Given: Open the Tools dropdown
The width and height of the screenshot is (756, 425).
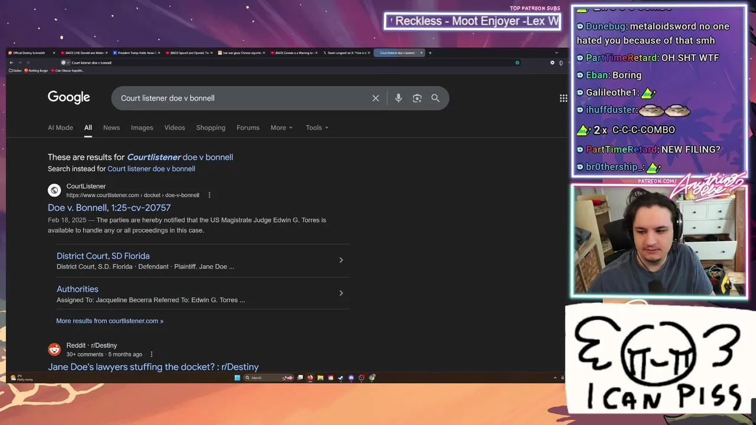Looking at the screenshot, I should tap(317, 127).
